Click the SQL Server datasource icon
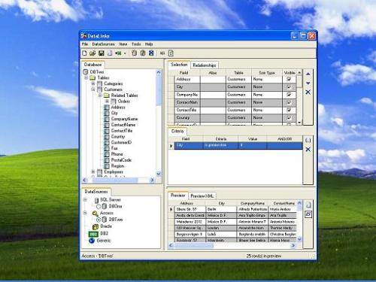Screen dimensions: 376x282 pos(96,200)
